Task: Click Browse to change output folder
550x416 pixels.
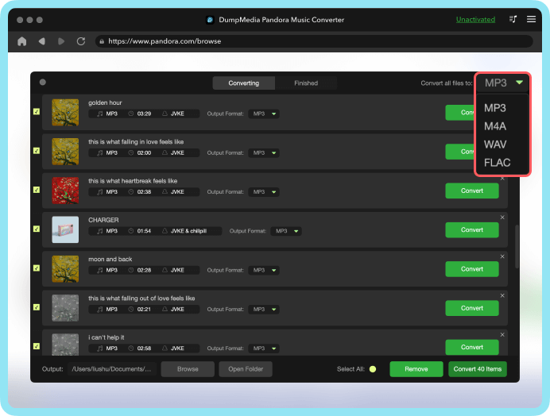Action: click(x=188, y=369)
